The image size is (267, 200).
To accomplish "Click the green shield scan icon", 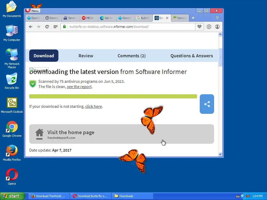I will click(x=33, y=84).
